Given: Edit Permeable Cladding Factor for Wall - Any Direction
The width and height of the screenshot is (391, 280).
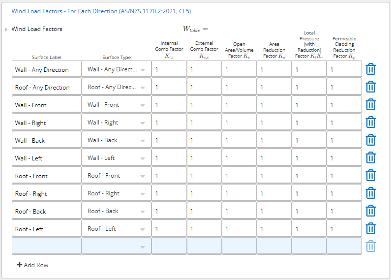Looking at the screenshot, I should pos(344,68).
